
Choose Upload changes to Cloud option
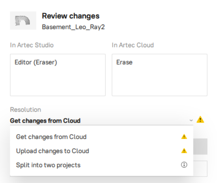102,151
